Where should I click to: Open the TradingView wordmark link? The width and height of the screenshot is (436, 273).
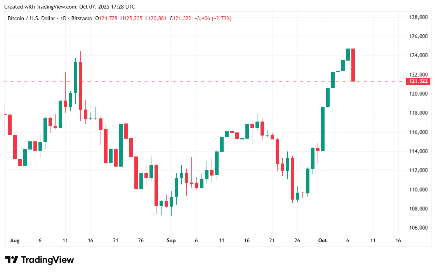[x=47, y=260]
